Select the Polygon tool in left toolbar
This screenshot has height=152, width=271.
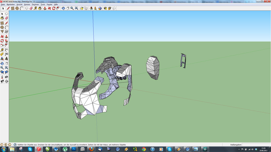[x=2, y=32]
